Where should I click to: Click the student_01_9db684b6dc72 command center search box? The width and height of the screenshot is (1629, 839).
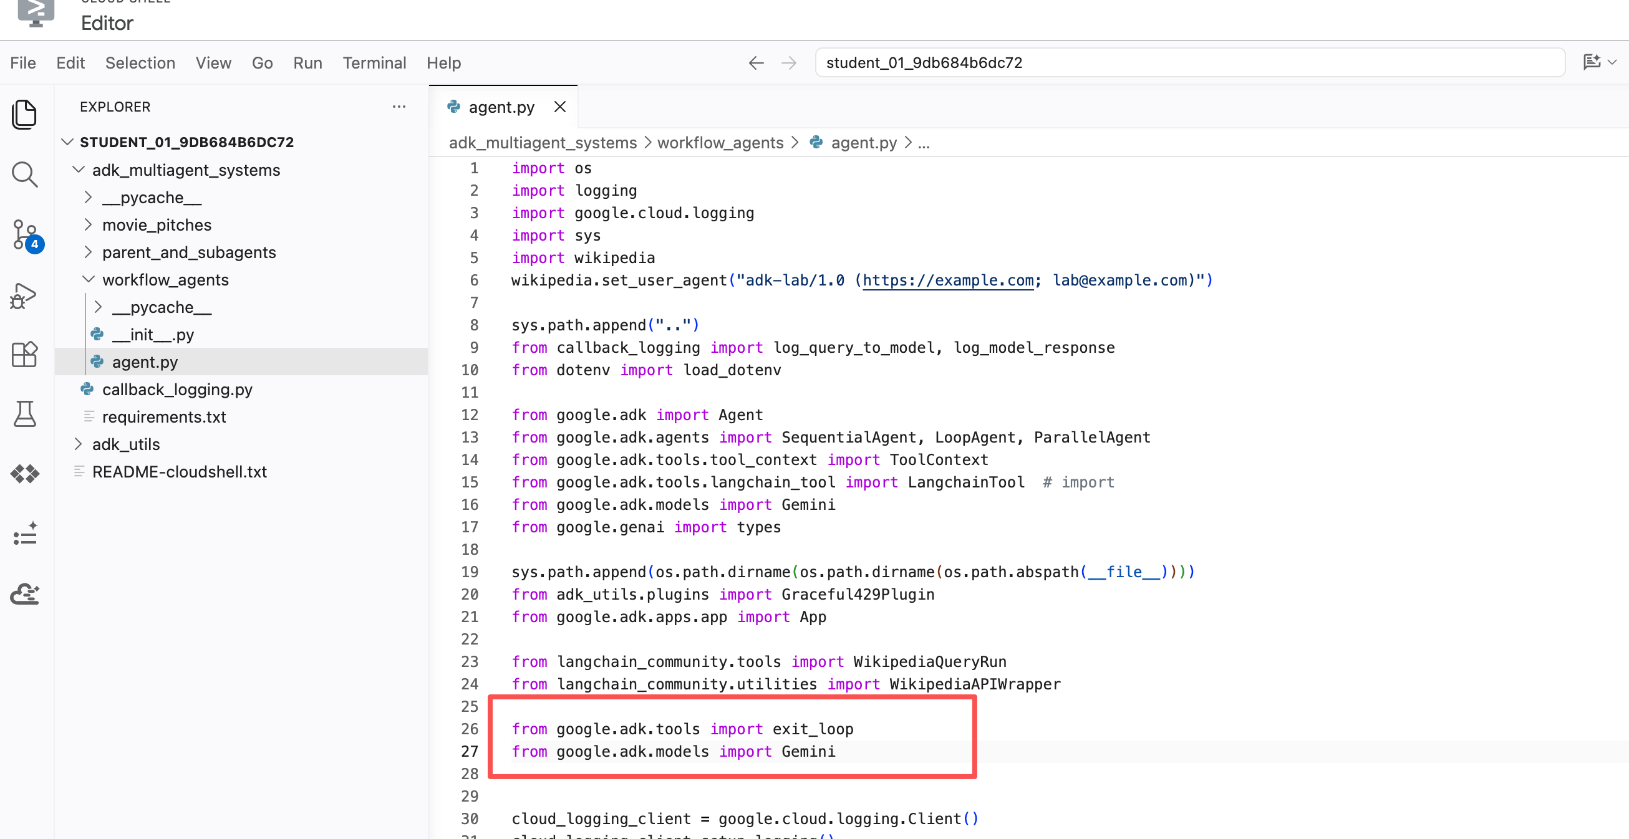[1189, 62]
